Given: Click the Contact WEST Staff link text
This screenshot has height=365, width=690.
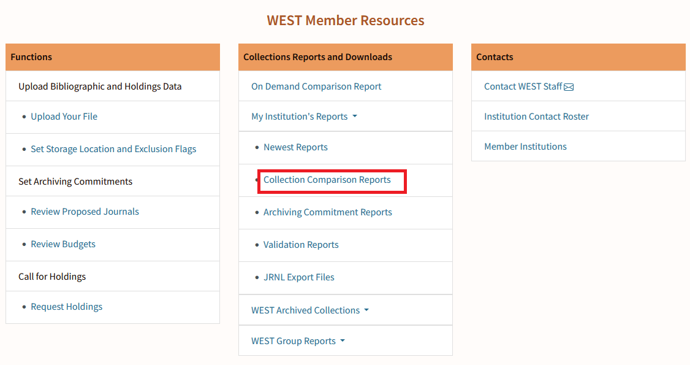Looking at the screenshot, I should (523, 86).
